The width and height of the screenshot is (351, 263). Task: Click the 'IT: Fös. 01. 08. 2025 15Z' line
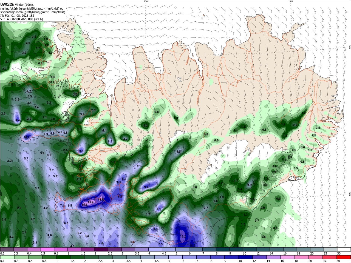click(x=17, y=16)
